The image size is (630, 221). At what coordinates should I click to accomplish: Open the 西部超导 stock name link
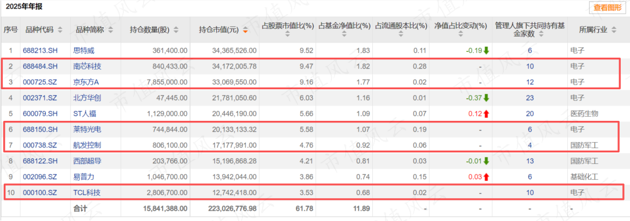[86, 161]
